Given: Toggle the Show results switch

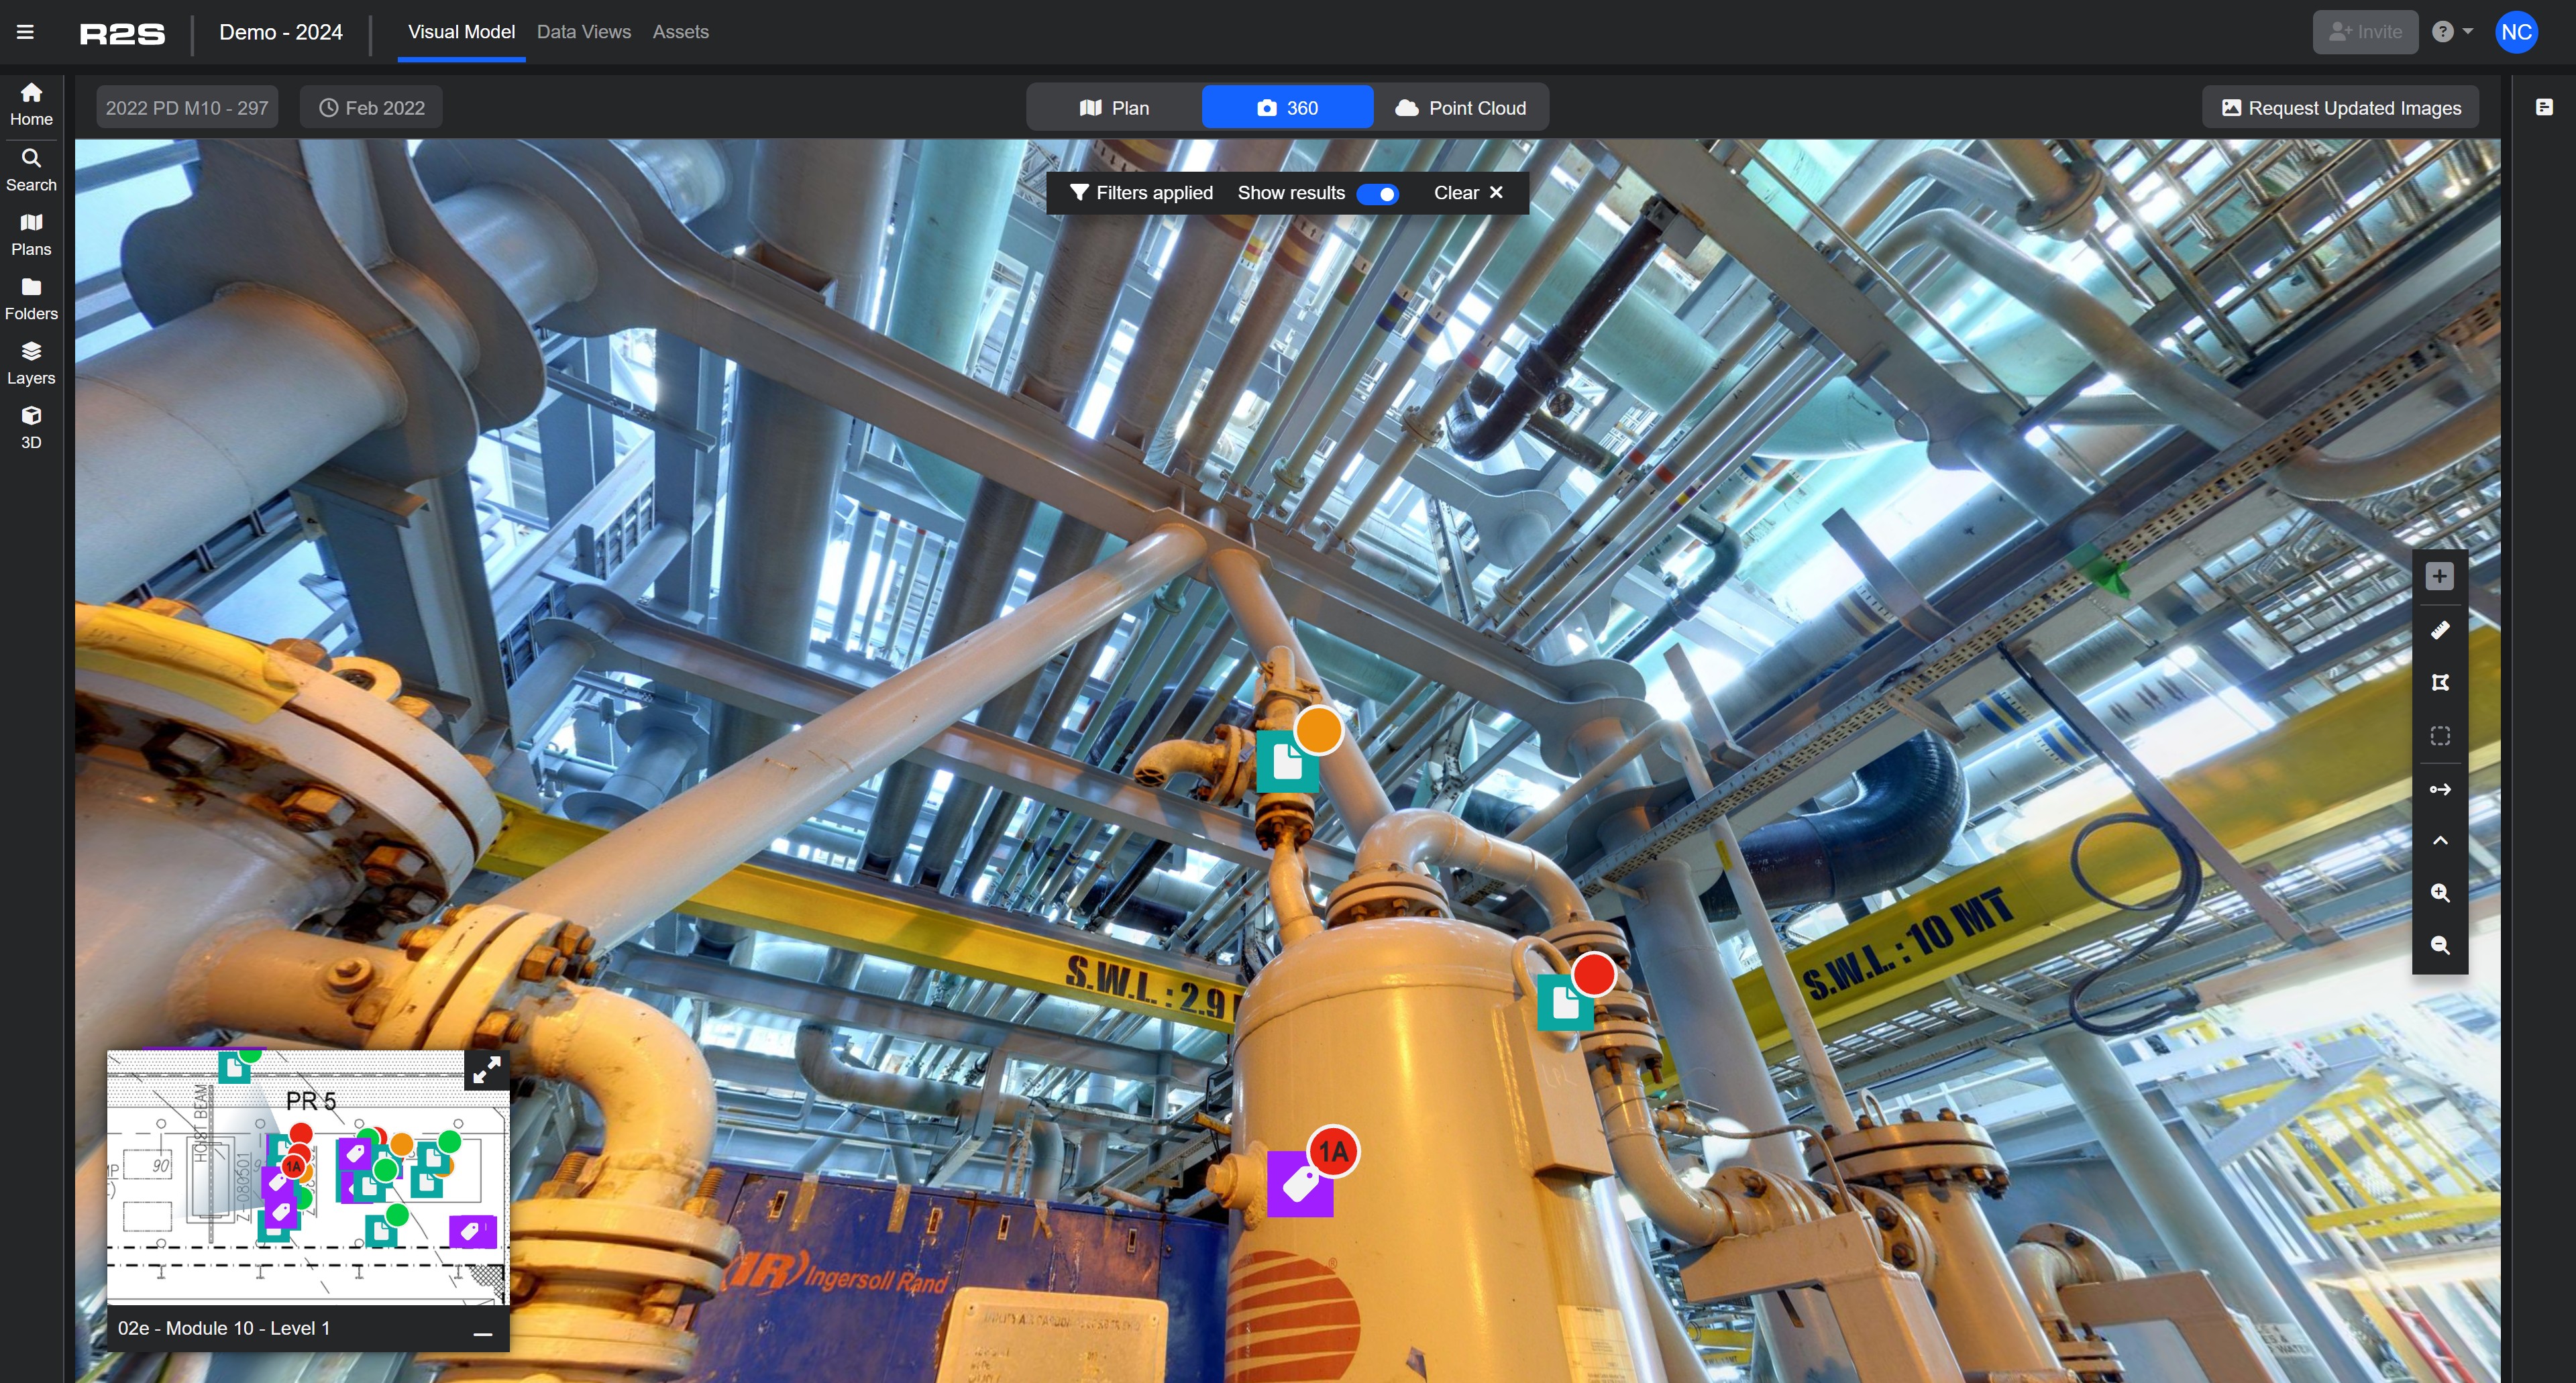Looking at the screenshot, I should [x=1377, y=194].
